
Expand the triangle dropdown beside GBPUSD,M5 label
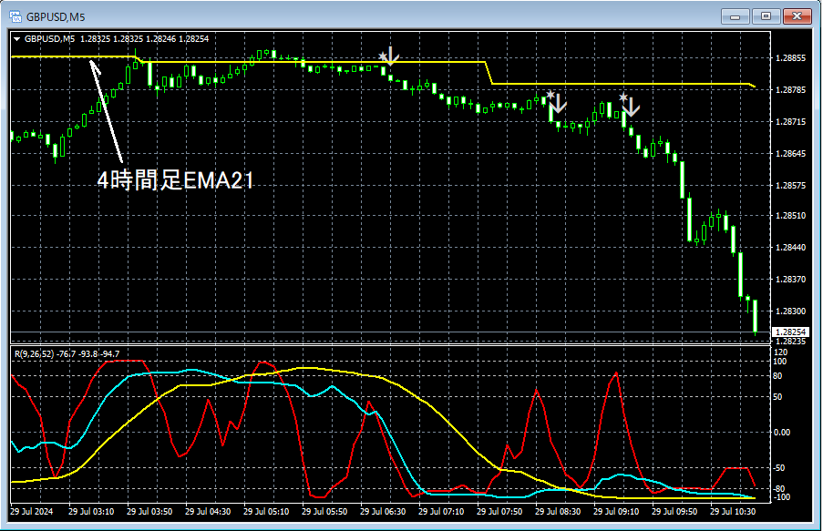pyautogui.click(x=16, y=39)
